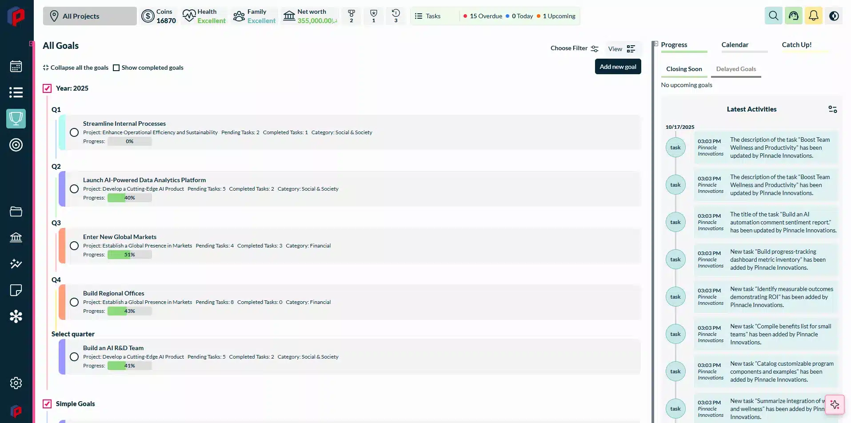Mark Launch AI-Powered Data Analytics Platform complete
Viewport: 851px width, 423px height.
point(74,189)
